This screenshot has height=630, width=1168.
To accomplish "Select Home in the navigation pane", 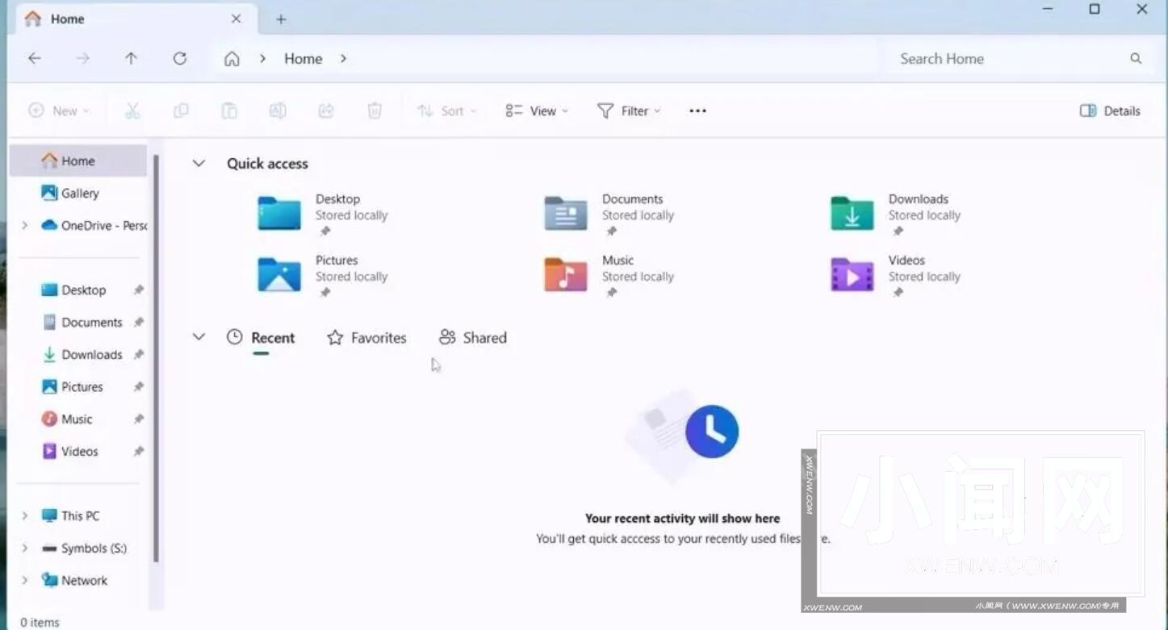I will click(x=78, y=161).
